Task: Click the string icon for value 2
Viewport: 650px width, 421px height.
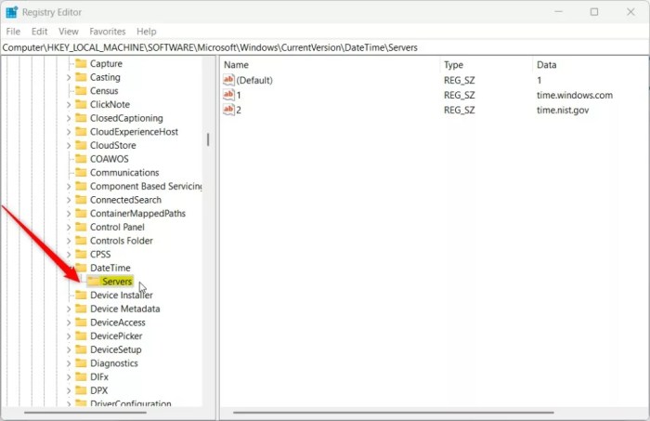Action: point(228,110)
